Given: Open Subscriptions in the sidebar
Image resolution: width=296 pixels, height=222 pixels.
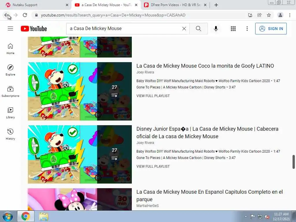Looking at the screenshot, I should click(x=10, y=92).
